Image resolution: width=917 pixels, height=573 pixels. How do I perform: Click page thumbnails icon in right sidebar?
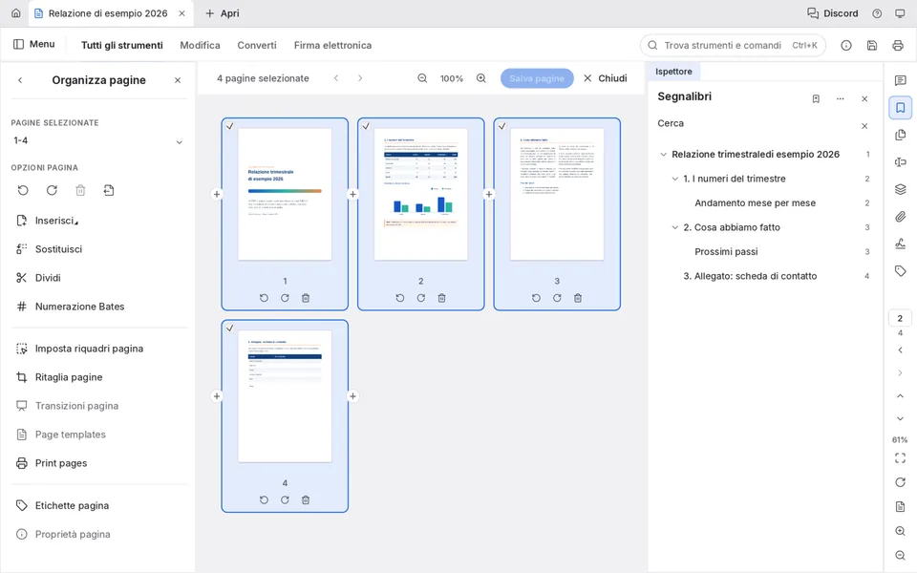900,135
